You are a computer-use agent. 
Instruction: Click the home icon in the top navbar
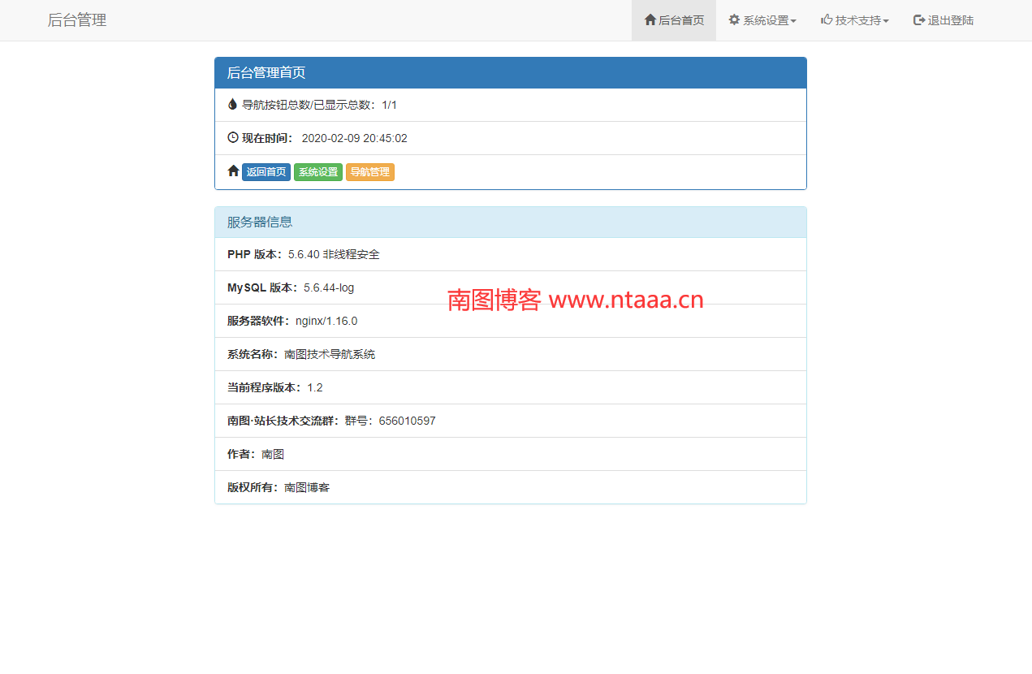(650, 20)
